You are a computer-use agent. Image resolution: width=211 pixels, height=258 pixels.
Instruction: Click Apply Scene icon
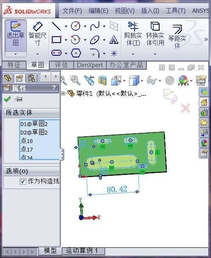[x=183, y=80]
